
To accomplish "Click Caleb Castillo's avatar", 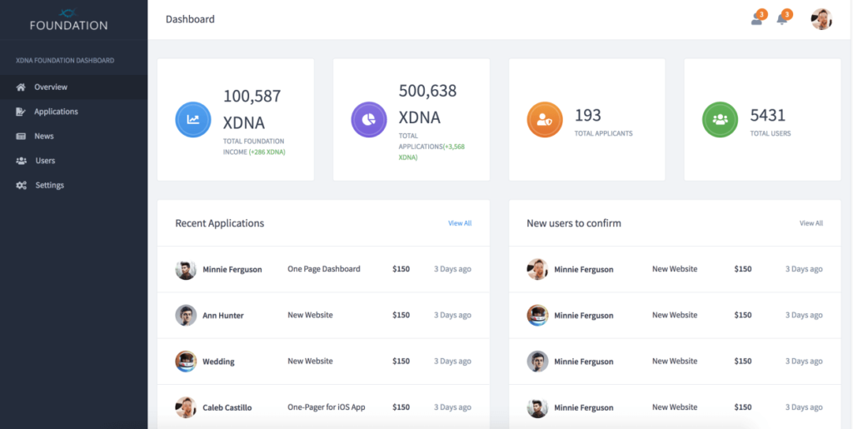I will (x=186, y=407).
